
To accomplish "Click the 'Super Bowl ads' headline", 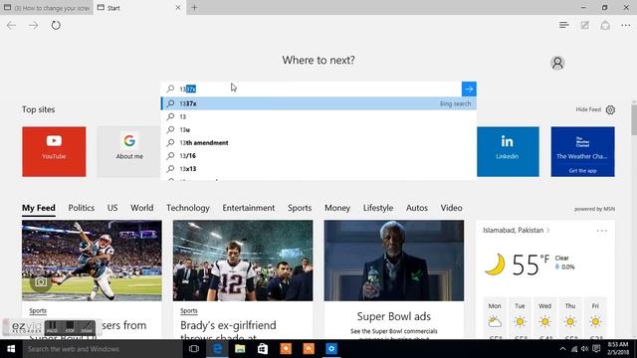I will pyautogui.click(x=394, y=316).
